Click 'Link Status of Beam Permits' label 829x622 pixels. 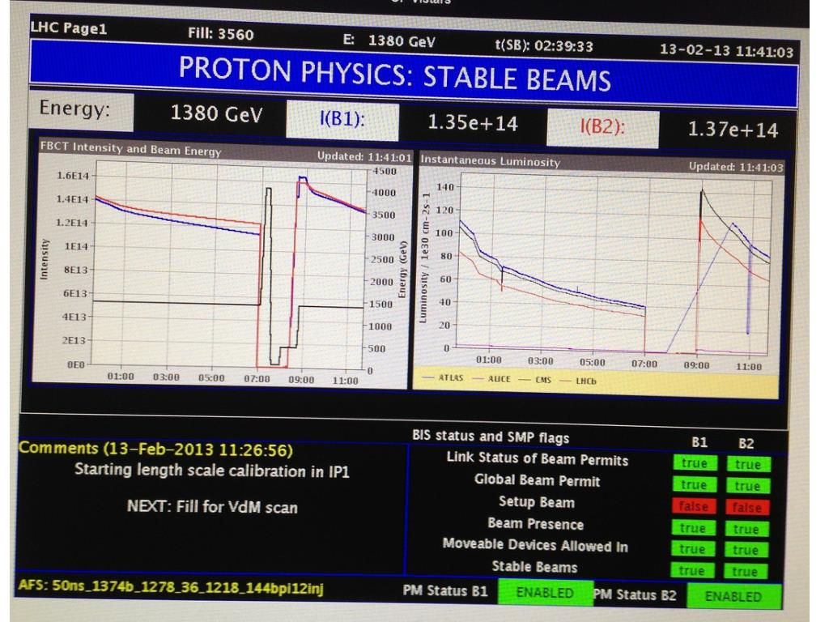tap(538, 459)
